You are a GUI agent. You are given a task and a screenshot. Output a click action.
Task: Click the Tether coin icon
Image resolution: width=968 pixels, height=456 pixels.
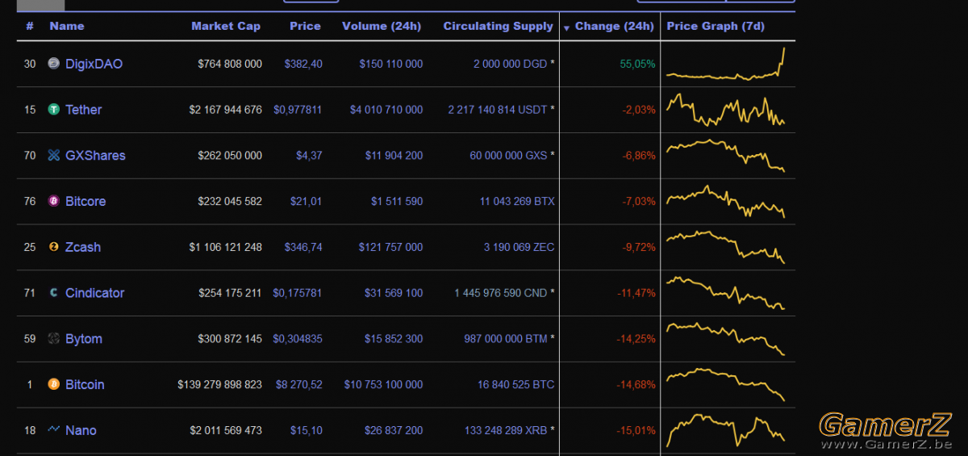54,110
